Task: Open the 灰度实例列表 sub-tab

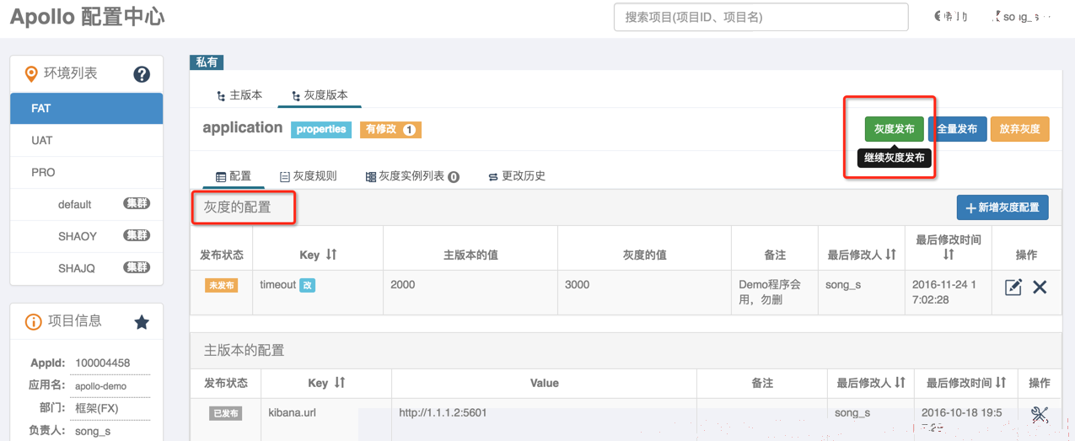Action: pos(412,176)
